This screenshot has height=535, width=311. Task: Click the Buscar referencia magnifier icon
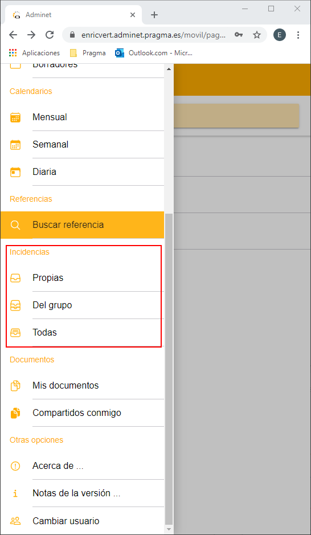click(x=15, y=225)
